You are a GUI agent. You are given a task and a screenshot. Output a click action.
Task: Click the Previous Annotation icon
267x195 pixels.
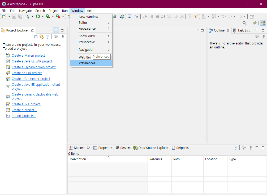pyautogui.click(x=214, y=16)
